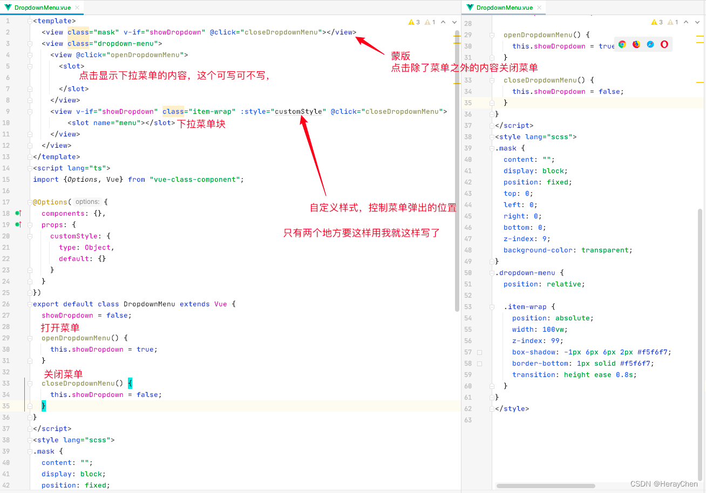Open preview in Firefox browser icon
This screenshot has width=706, height=493.
coord(636,45)
